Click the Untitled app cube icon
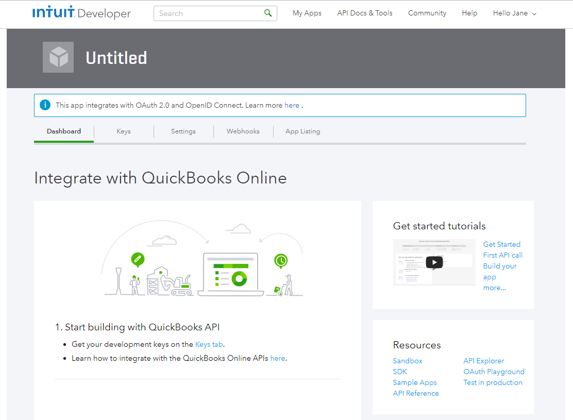The height and width of the screenshot is (420, 573). 58,57
